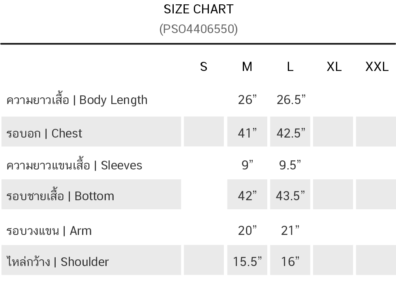This screenshot has width=396, height=294.
Task: Select the XXL size column header
Action: 377,67
